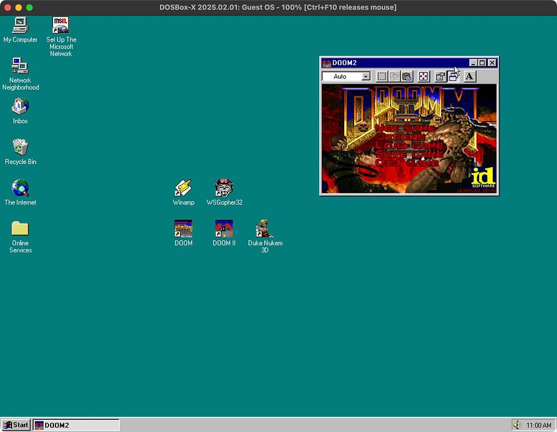Select the Recycle Bin icon
This screenshot has width=557, height=432.
pos(20,152)
